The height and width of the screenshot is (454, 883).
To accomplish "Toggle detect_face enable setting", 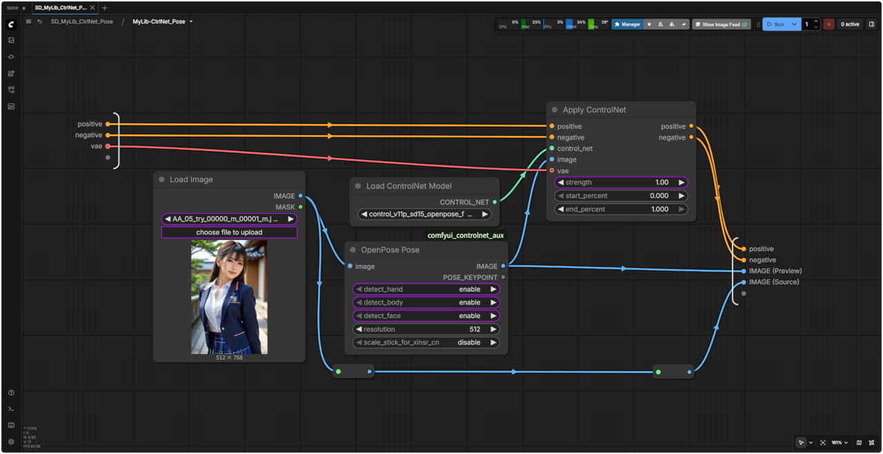I will [x=426, y=316].
